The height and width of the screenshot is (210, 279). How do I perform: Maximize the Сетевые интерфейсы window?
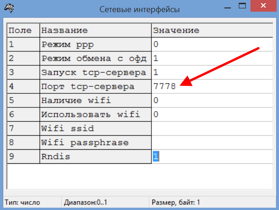point(242,6)
